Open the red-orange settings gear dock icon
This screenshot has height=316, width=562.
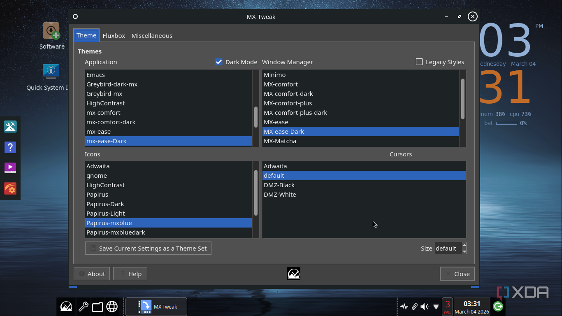pyautogui.click(x=10, y=189)
